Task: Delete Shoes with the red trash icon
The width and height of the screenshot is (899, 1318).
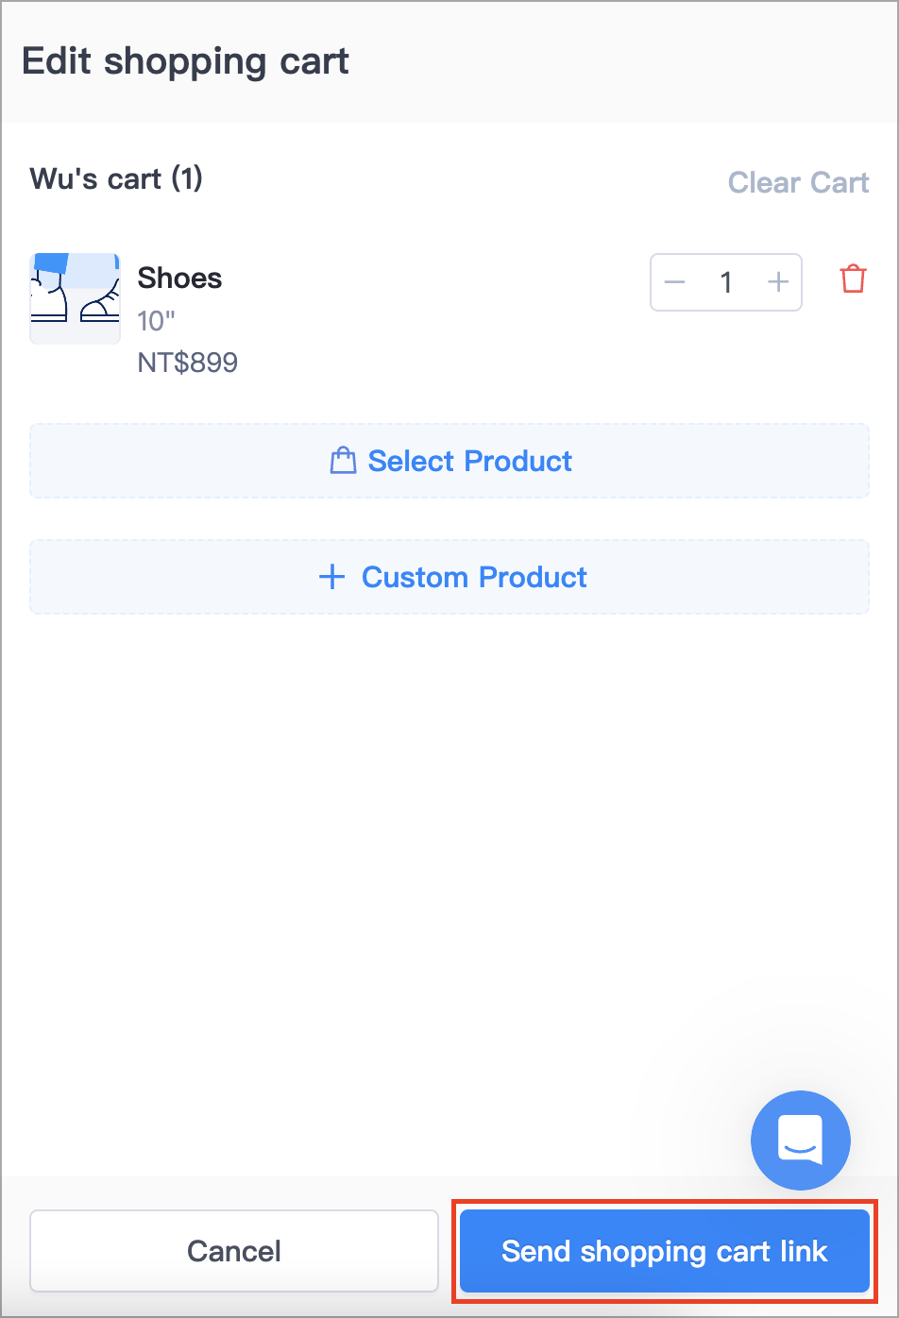Action: (853, 279)
